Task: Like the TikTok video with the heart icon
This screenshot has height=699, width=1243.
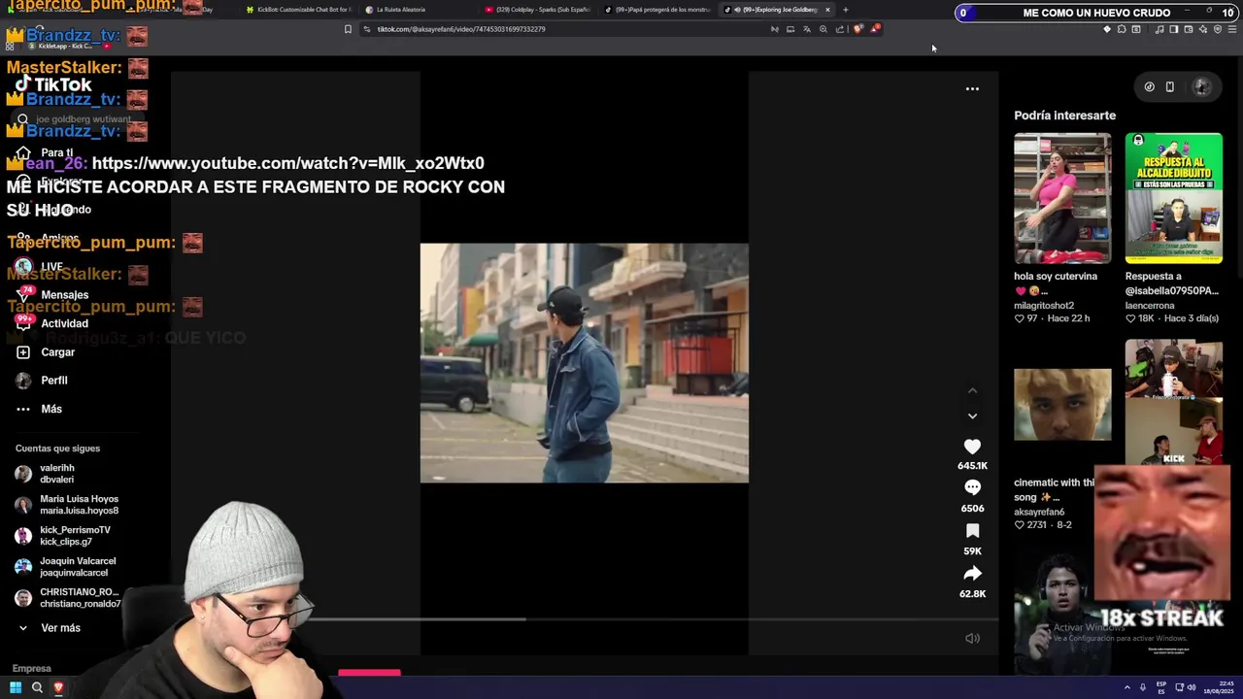Action: point(972,447)
